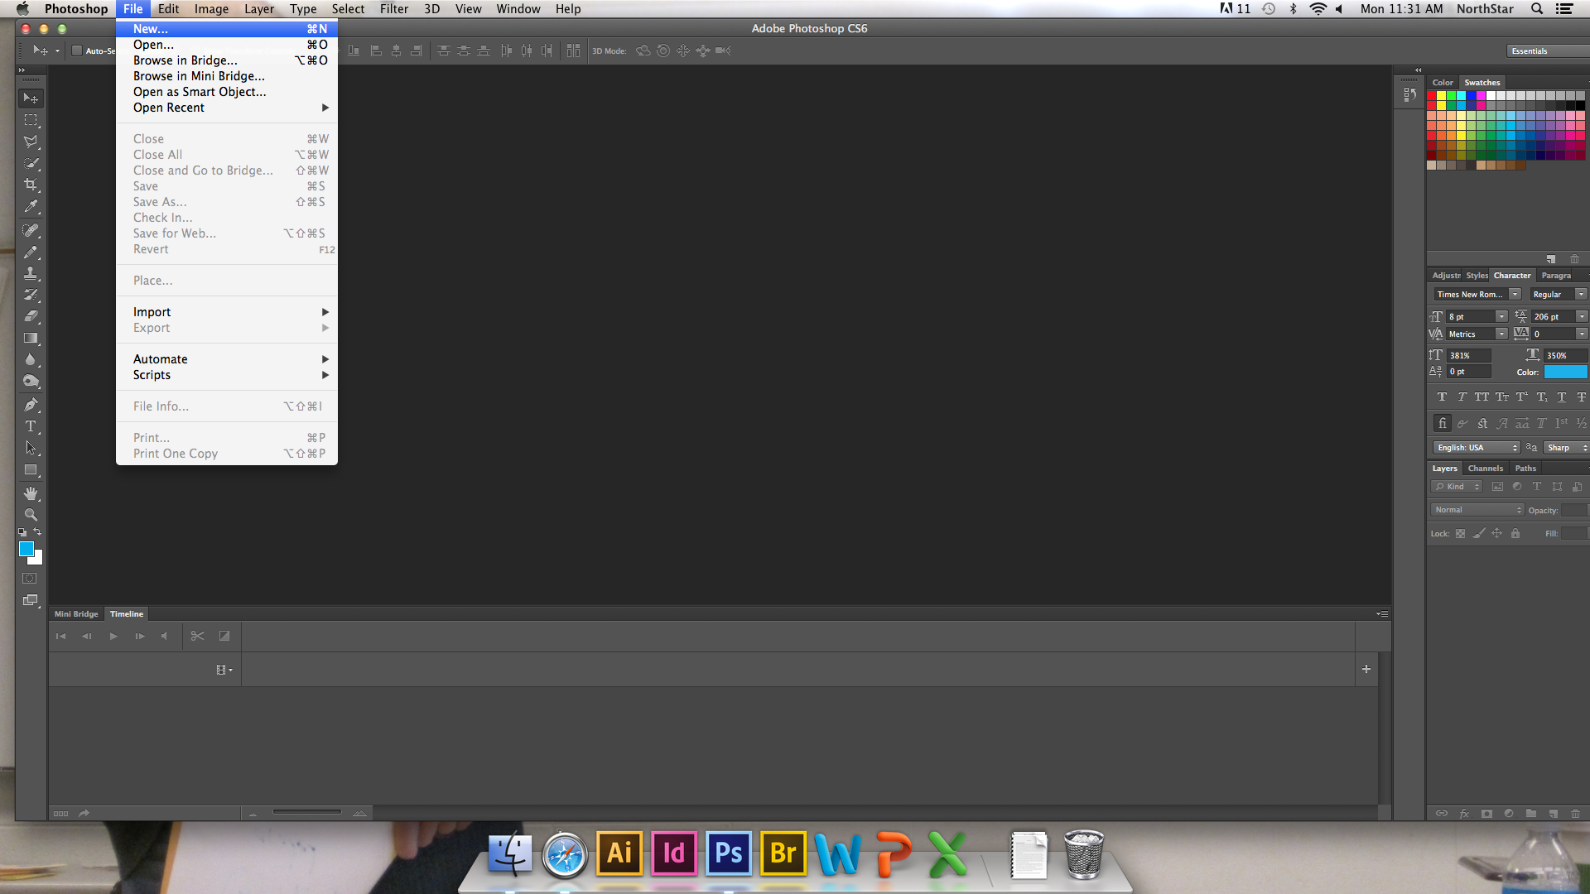Viewport: 1590px width, 894px height.
Task: Open the Automate submenu
Action: pyautogui.click(x=227, y=359)
